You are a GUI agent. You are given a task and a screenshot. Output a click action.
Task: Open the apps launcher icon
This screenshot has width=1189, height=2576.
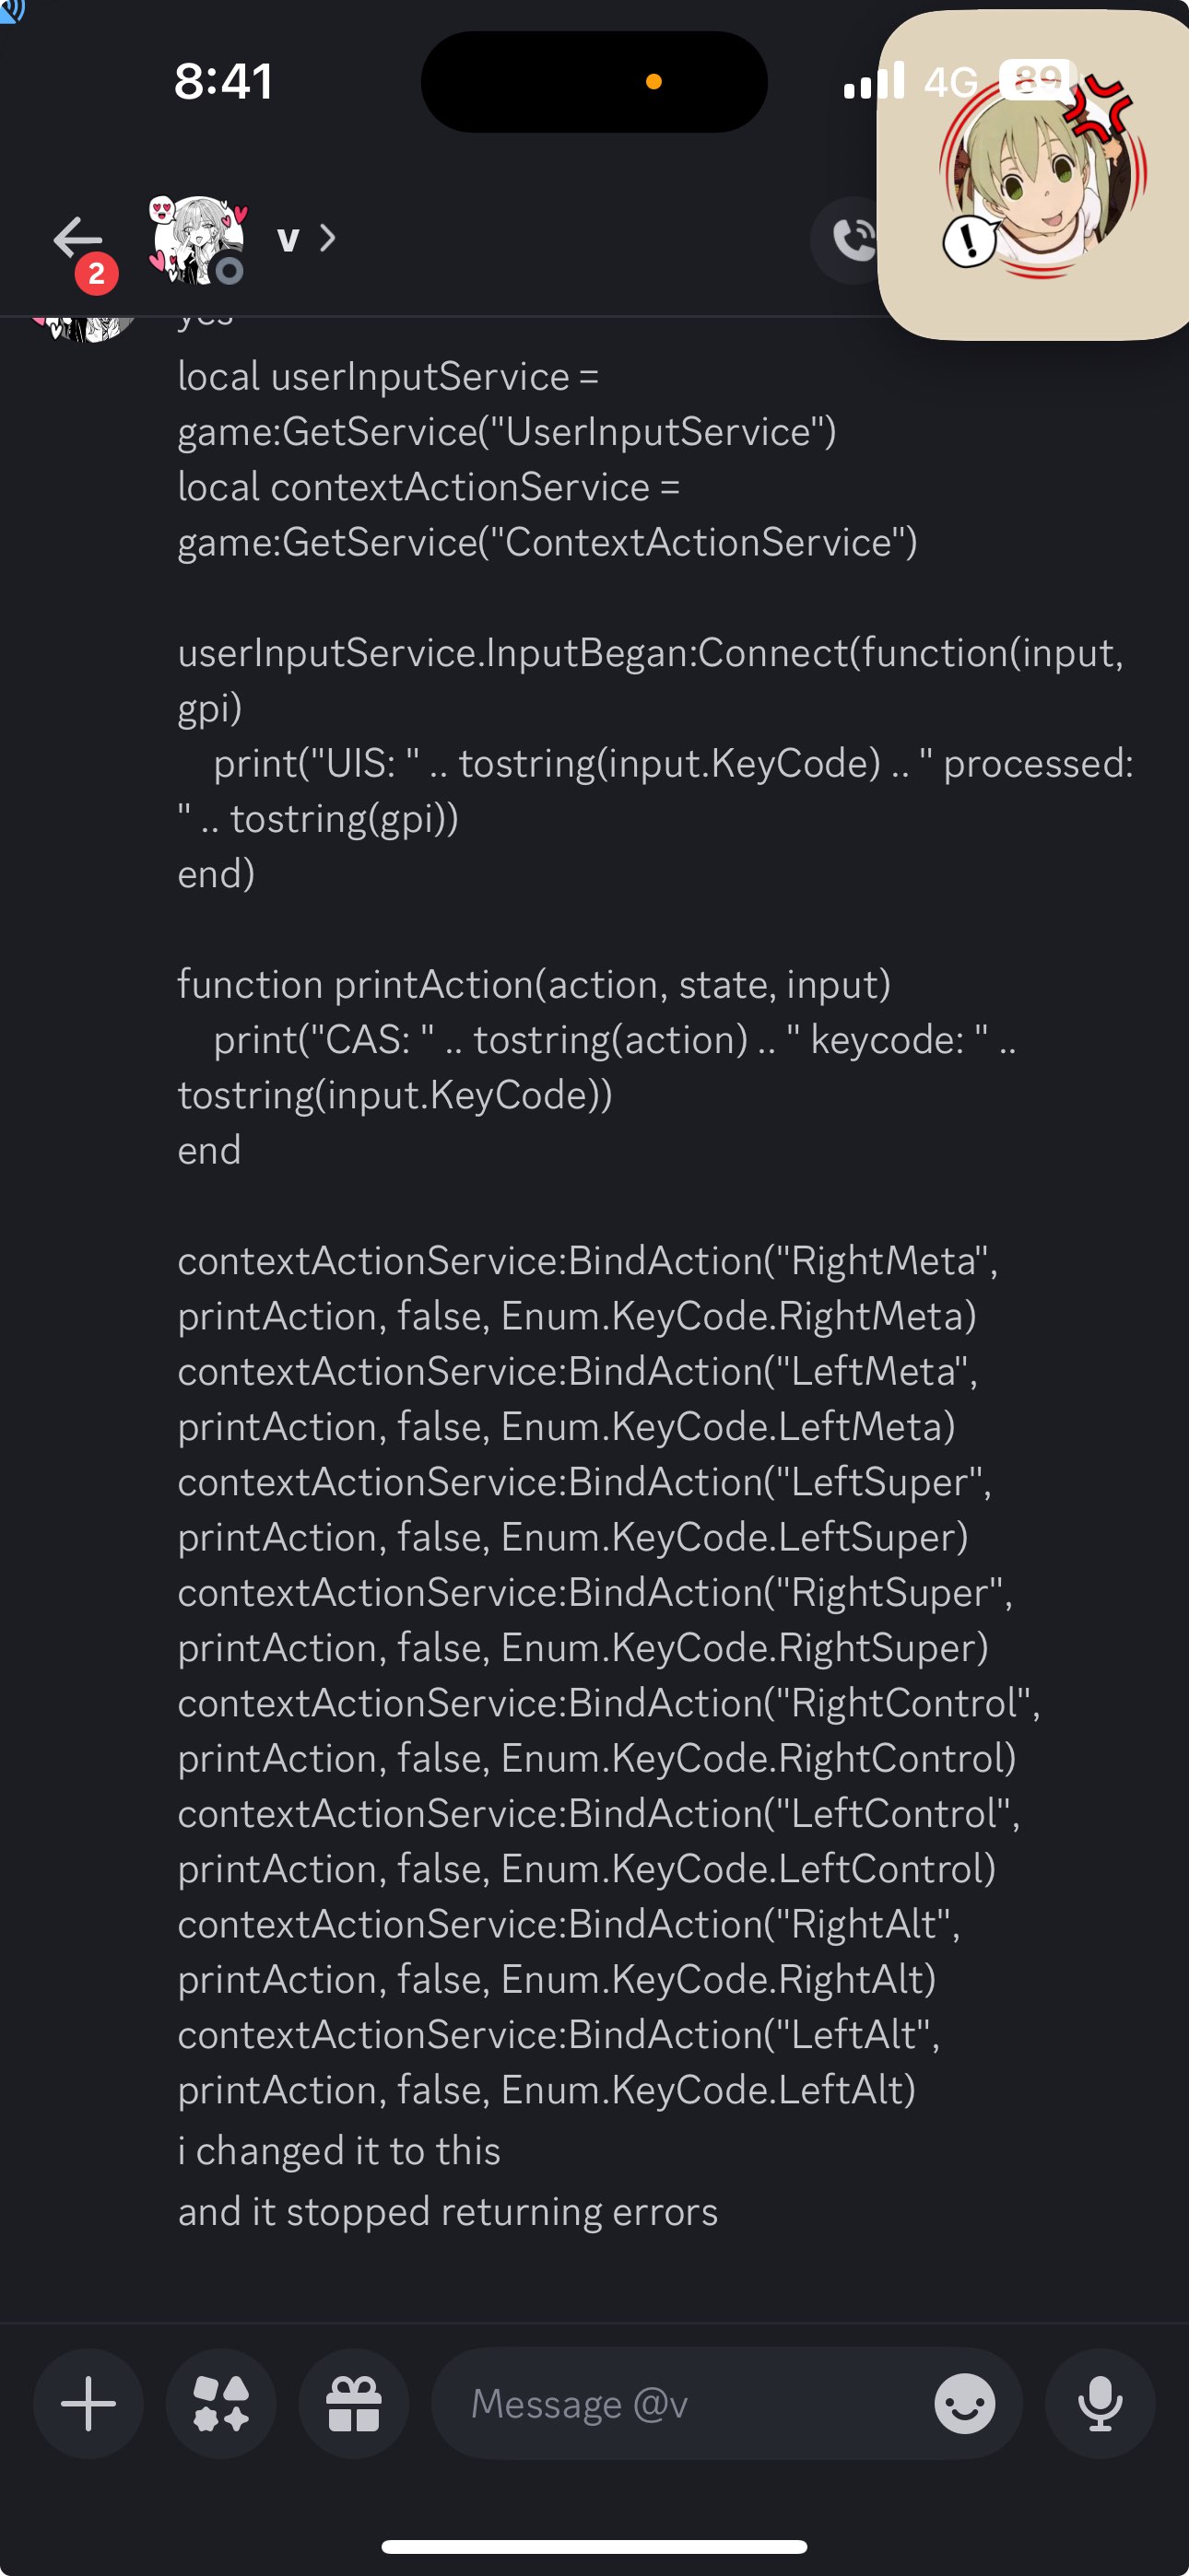(x=221, y=2403)
